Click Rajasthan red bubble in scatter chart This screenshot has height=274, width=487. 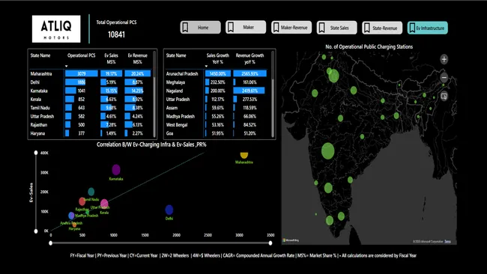(82, 201)
